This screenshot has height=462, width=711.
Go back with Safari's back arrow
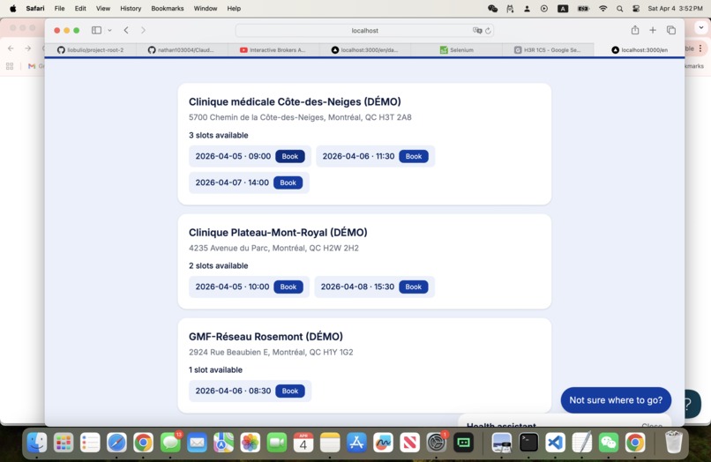coord(126,30)
